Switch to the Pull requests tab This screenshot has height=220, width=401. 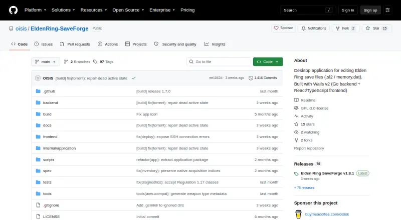tap(75, 44)
